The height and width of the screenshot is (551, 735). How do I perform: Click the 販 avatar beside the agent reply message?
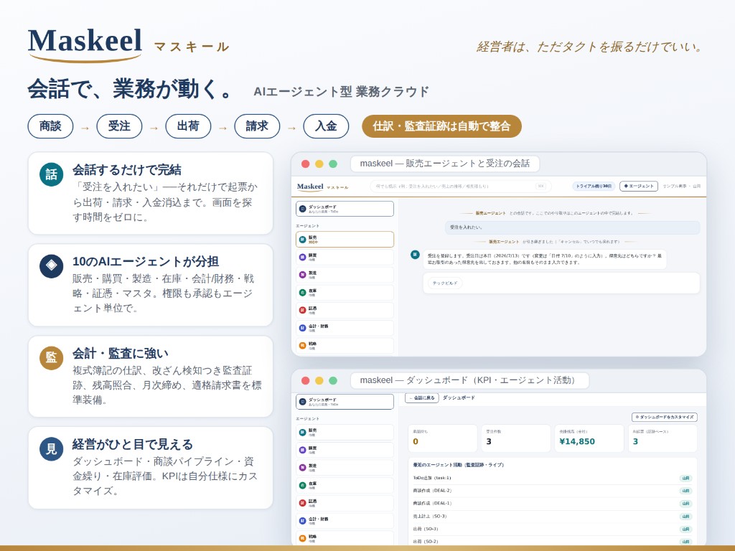[x=415, y=255]
